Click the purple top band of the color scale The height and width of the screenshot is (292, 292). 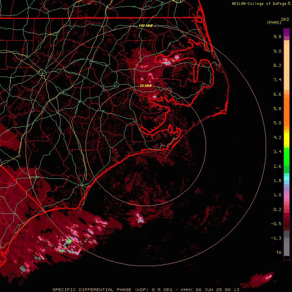(286, 32)
